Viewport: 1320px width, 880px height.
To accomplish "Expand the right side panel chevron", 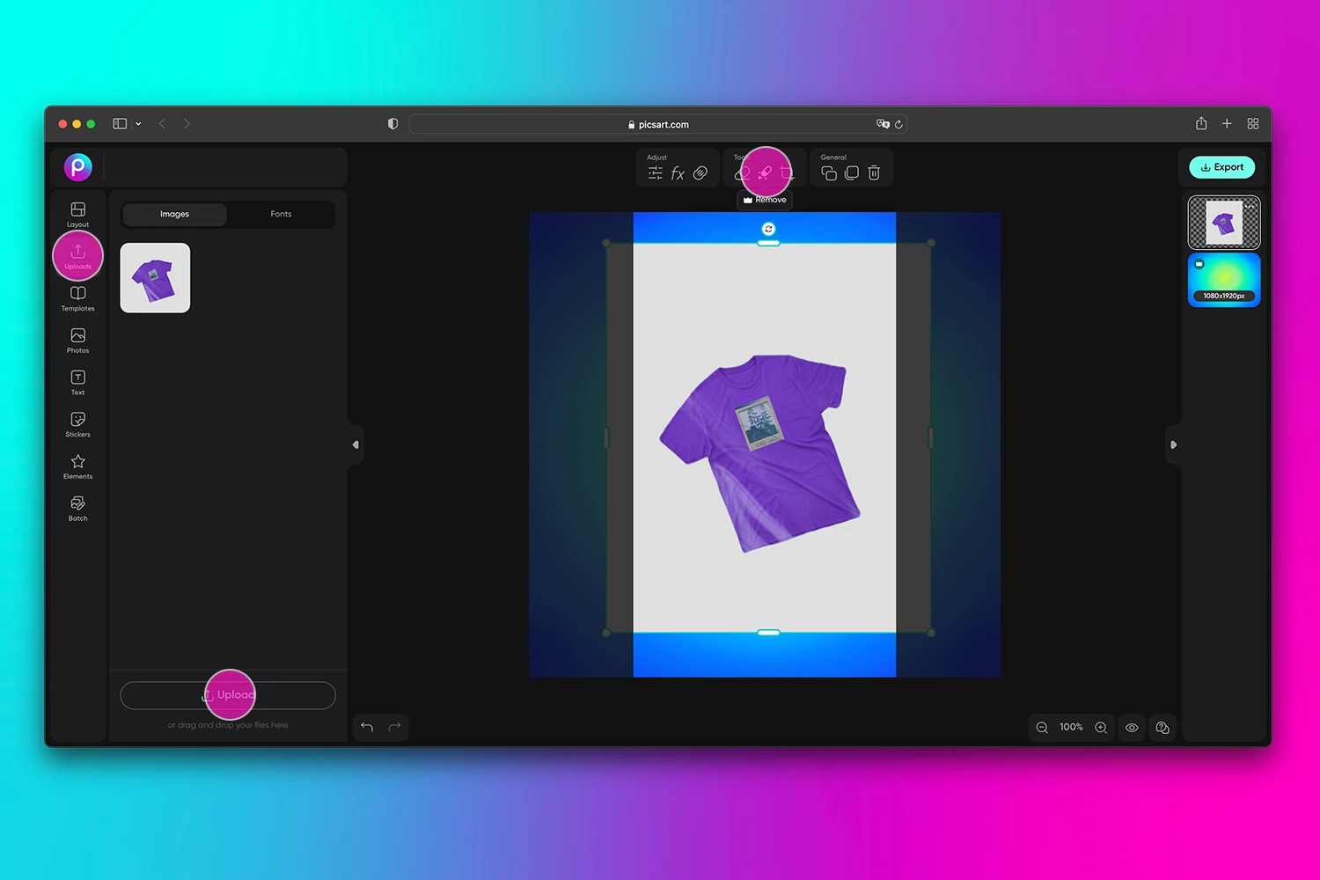I will click(1174, 445).
